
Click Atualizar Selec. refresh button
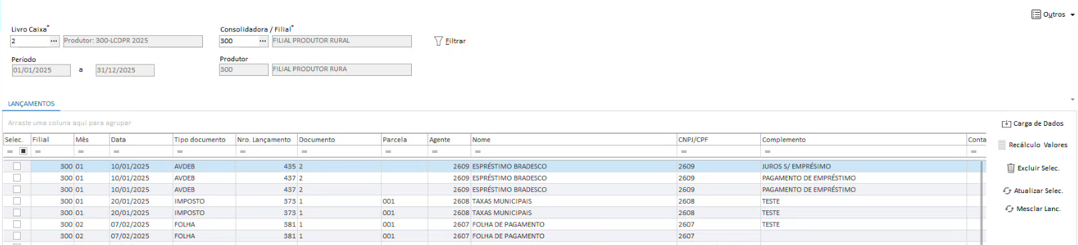(x=1033, y=191)
